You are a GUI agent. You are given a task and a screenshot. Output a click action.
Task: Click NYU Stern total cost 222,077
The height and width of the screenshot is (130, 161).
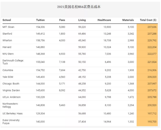point(152,54)
